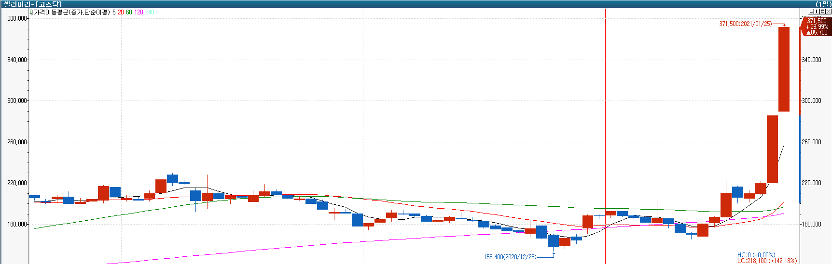832x264 pixels.
Task: Select the magenta 120-day moving average
Action: [139, 12]
